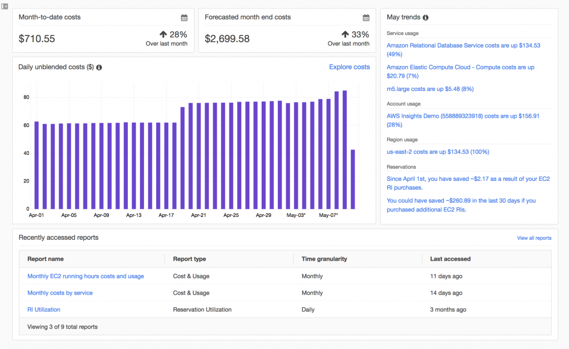Click the info icon beside Daily unblended costs
The width and height of the screenshot is (569, 349).
click(x=99, y=67)
